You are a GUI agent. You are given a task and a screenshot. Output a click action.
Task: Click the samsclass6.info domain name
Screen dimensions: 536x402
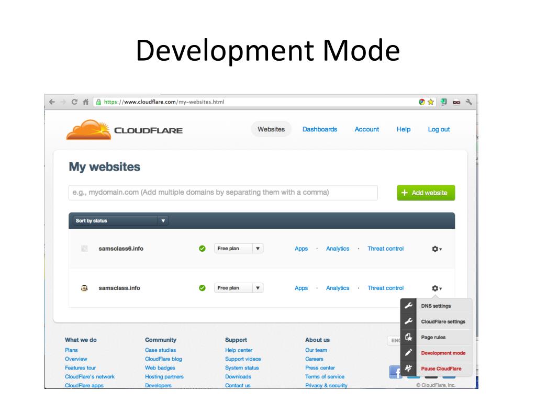coord(121,249)
